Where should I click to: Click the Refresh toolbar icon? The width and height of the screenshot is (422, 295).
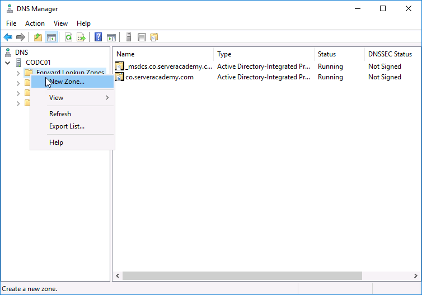coord(68,37)
